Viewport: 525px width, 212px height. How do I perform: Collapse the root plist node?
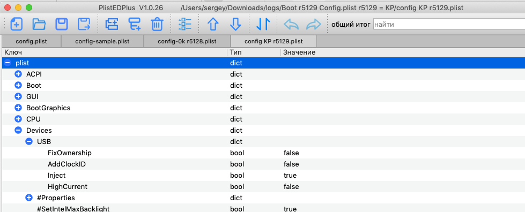pyautogui.click(x=8, y=63)
